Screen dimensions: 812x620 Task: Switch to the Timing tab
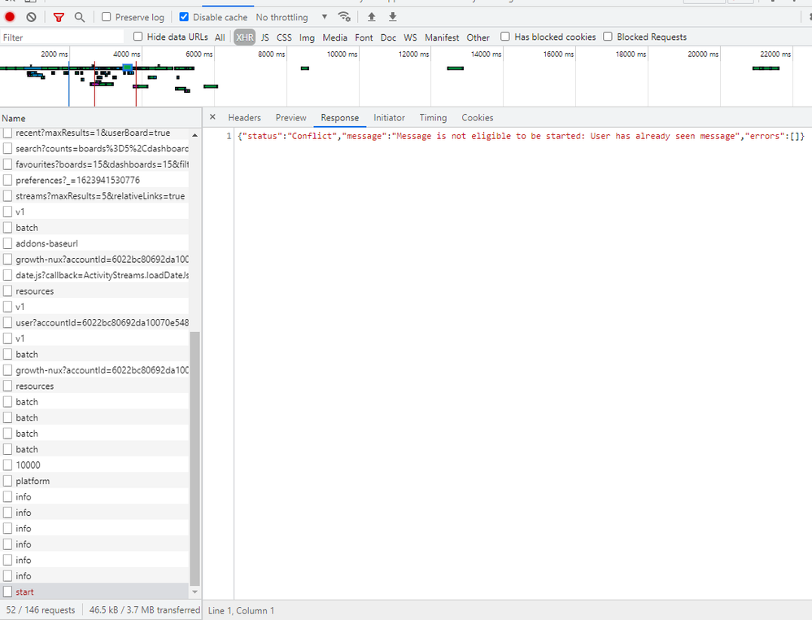coord(433,118)
